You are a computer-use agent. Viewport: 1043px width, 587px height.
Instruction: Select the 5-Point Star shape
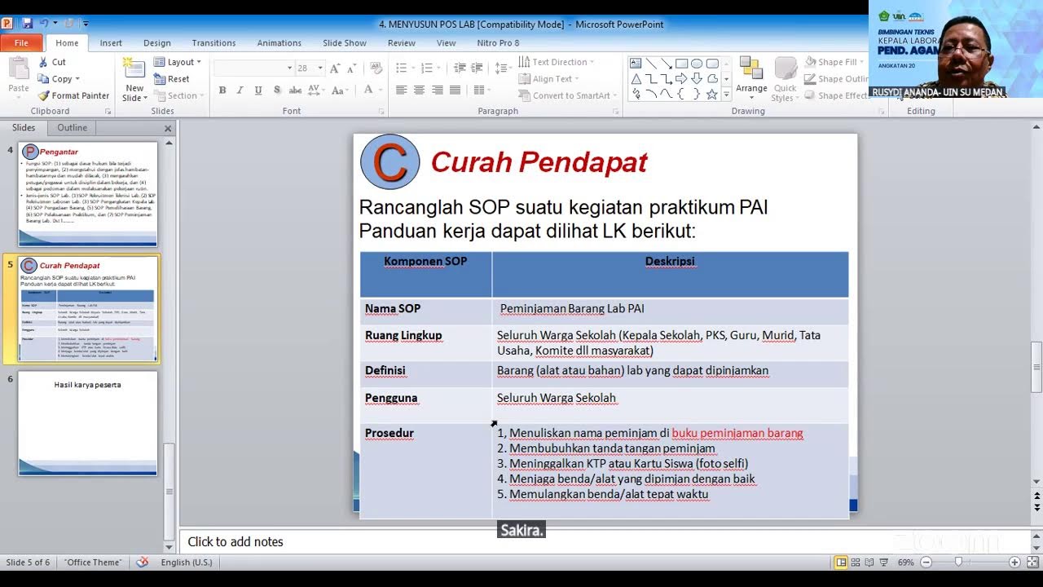[x=711, y=95]
